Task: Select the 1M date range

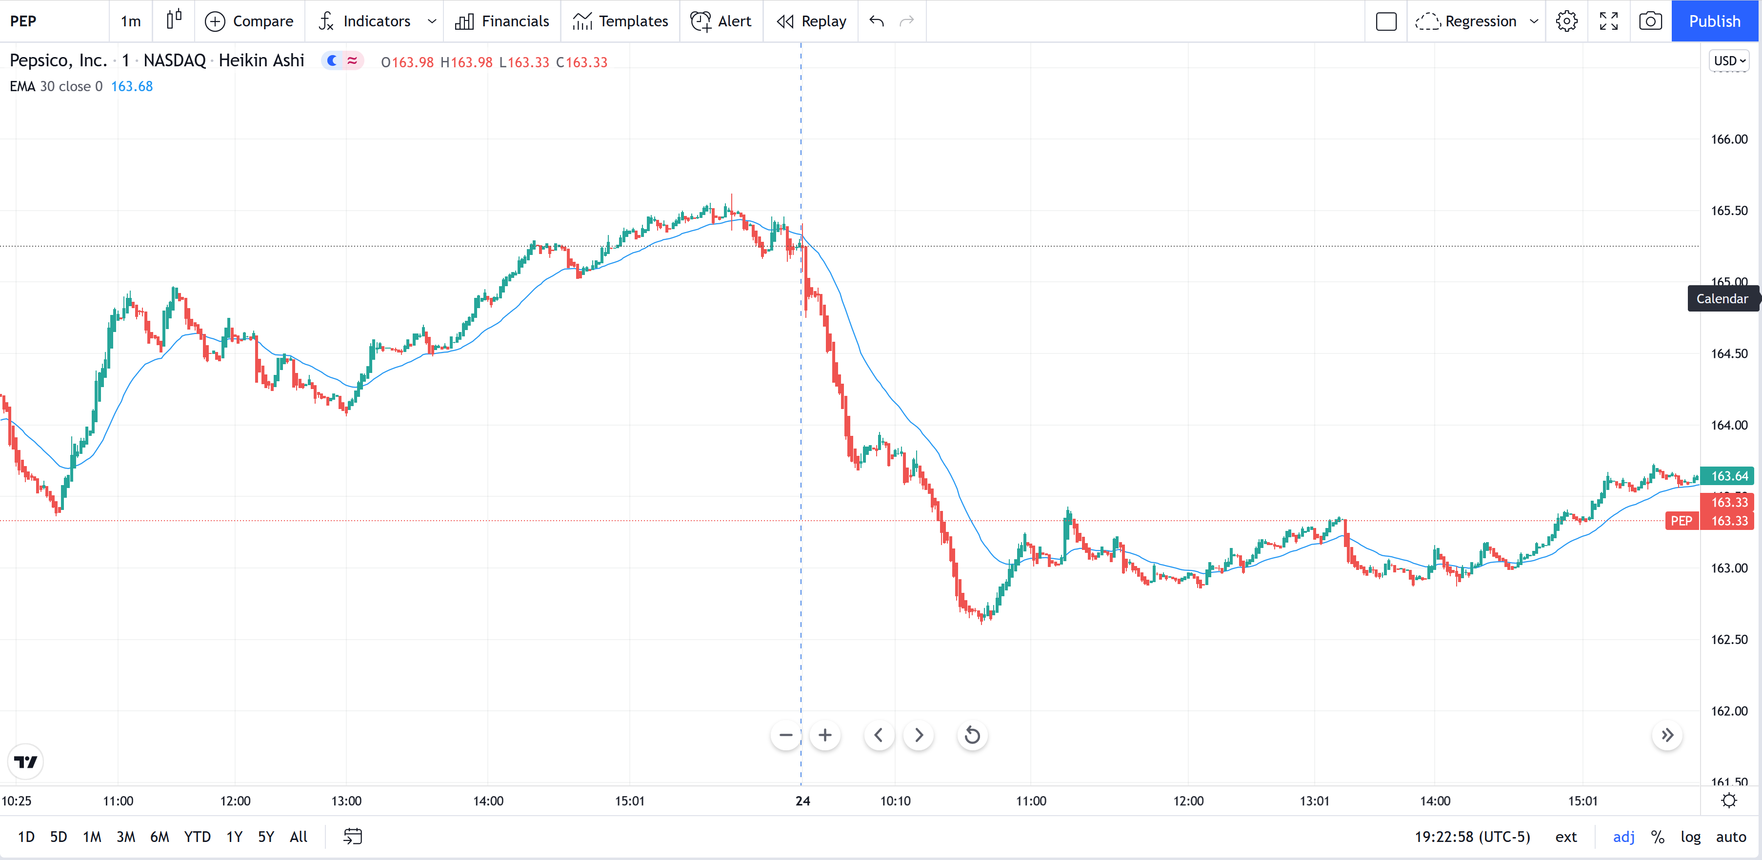Action: (x=92, y=837)
